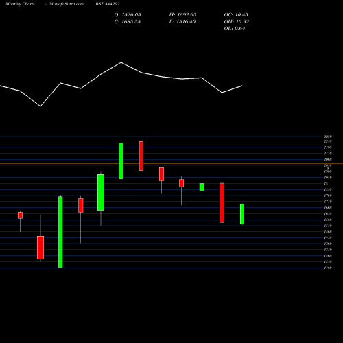This screenshot has height=343, width=343.
Task: Click the tall red candle before the newest candle
Action: 222,203
